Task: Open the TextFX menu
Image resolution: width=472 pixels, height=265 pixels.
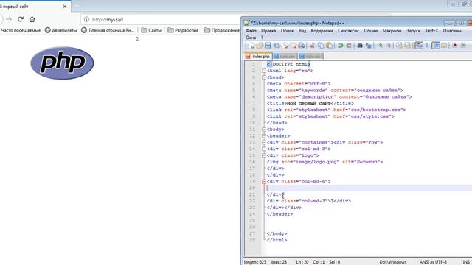Action: click(x=431, y=31)
